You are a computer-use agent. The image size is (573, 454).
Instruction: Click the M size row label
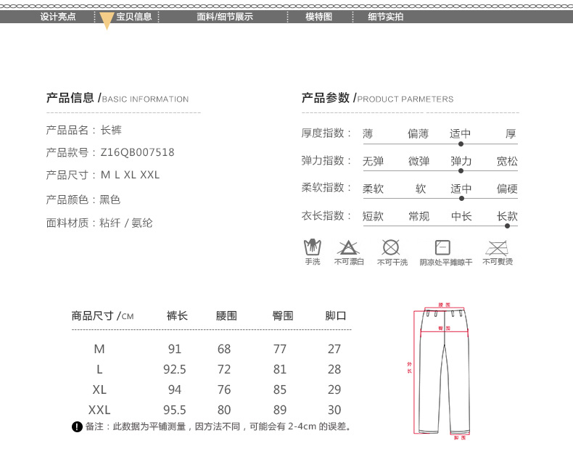(x=99, y=349)
